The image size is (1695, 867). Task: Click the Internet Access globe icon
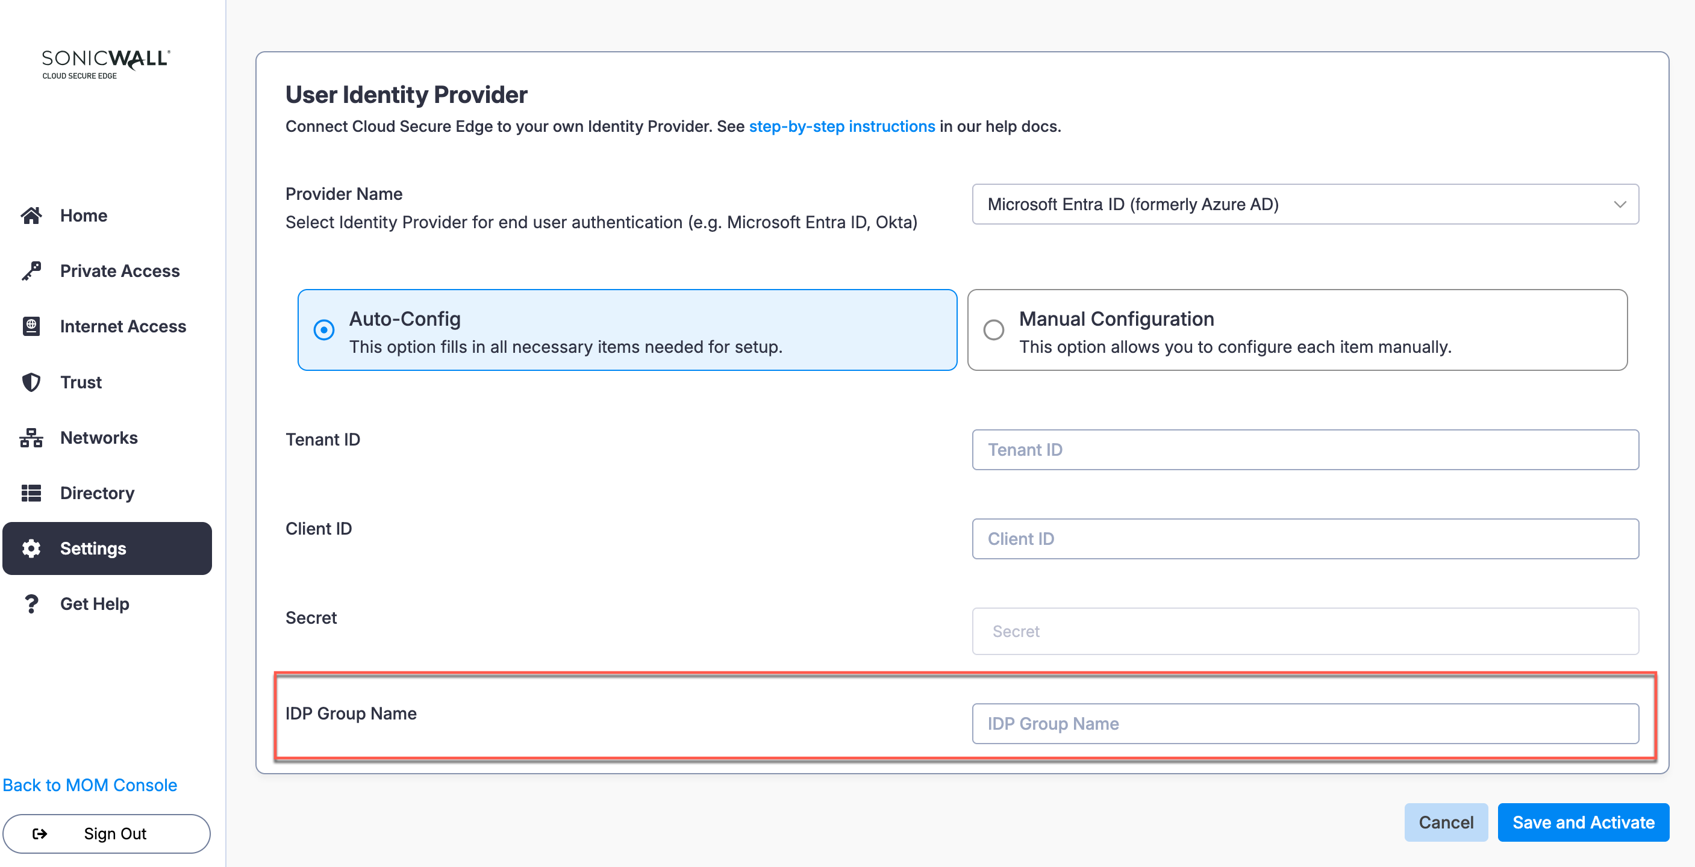[x=31, y=326]
